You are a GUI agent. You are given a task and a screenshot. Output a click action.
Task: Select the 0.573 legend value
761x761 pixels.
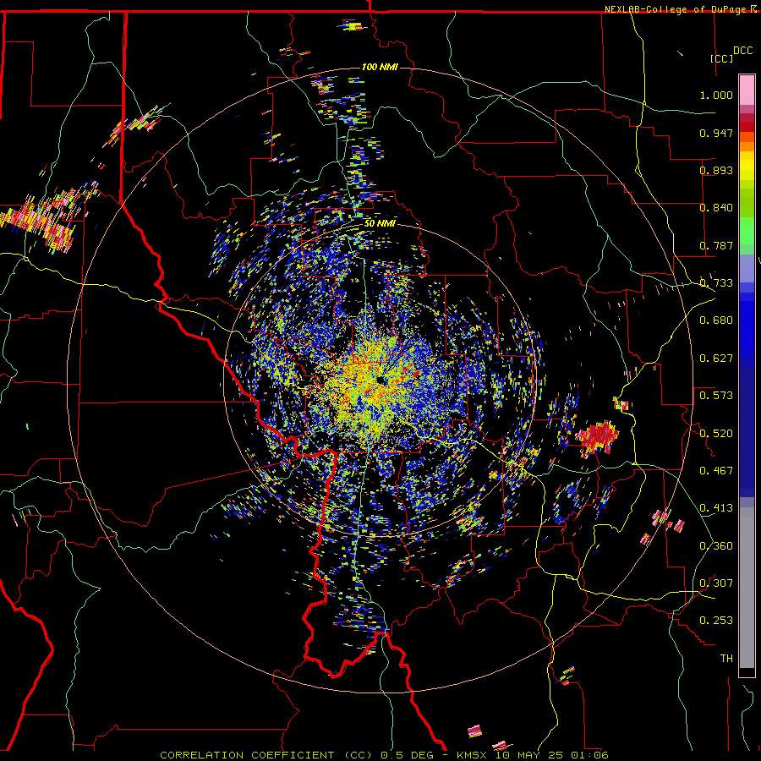(716, 396)
